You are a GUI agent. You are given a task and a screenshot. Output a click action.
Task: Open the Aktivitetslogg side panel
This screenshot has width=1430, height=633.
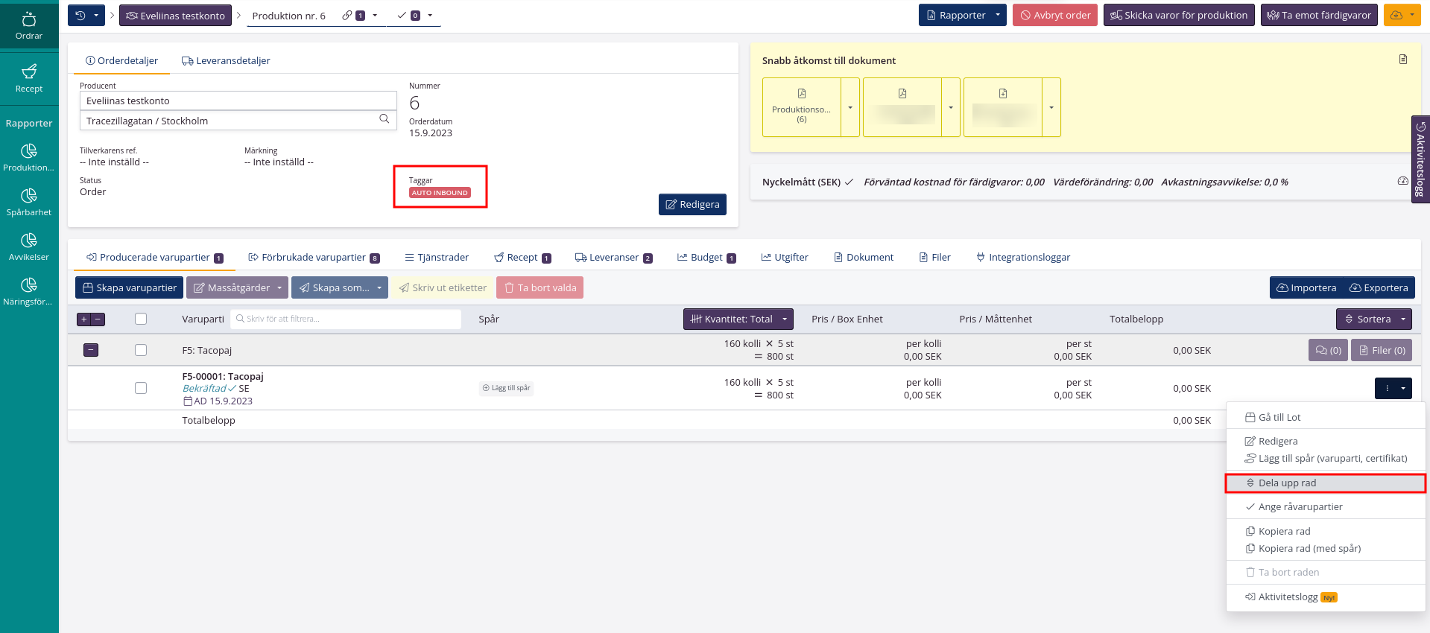pos(1420,159)
